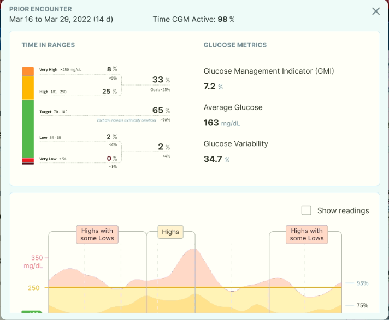Click the Mar 16 to Mar 29 date range
This screenshot has width=389, height=320.
(x=61, y=19)
